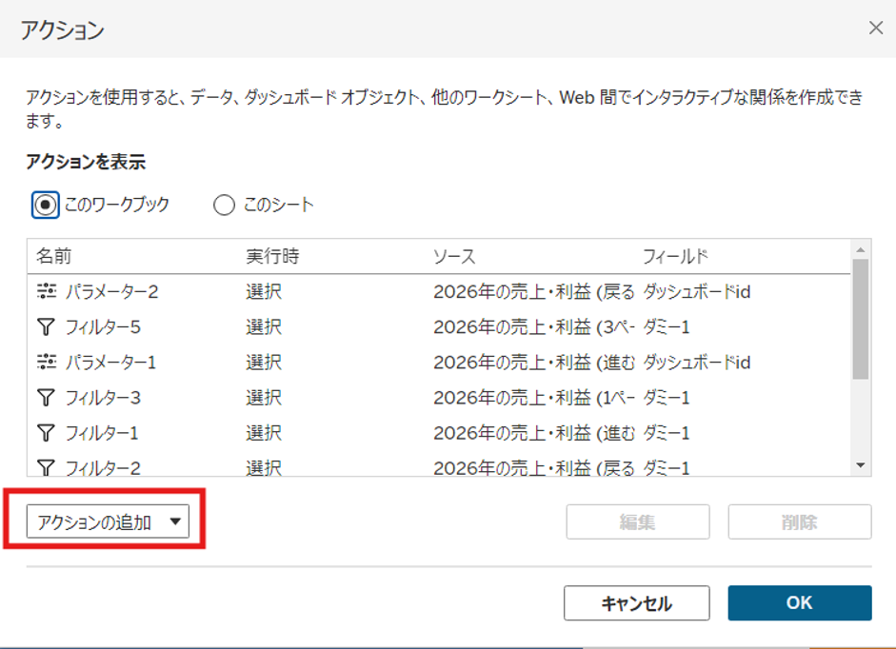896x649 pixels.
Task: Click source 2026年の売上・利益 (1ペ- in フィルター3 row
Action: (534, 398)
